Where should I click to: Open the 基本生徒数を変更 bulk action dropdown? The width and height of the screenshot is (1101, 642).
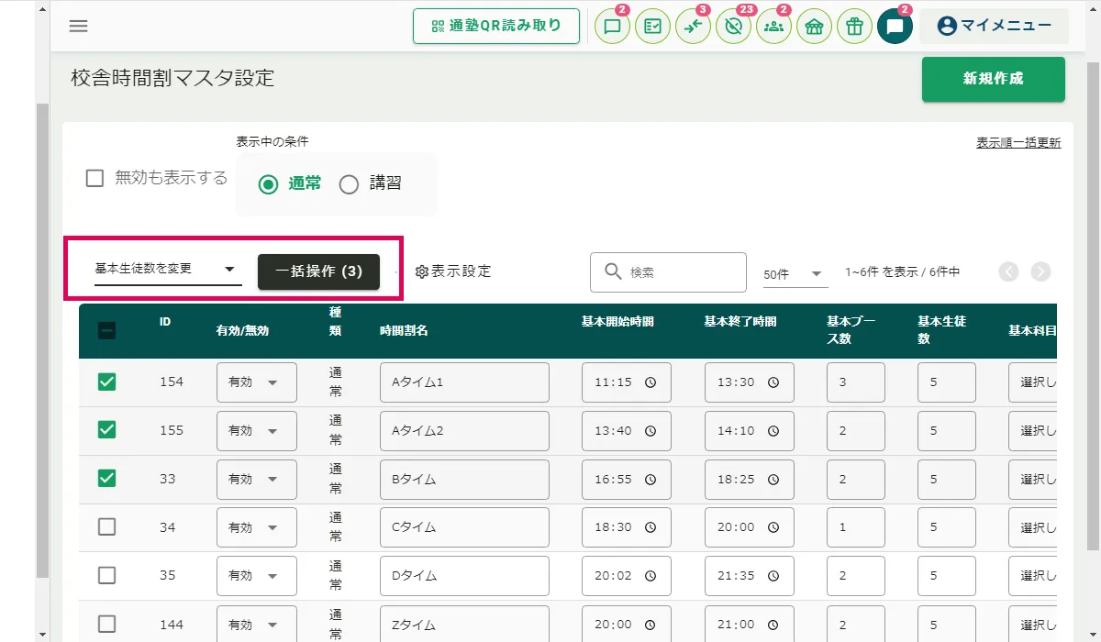pos(168,270)
